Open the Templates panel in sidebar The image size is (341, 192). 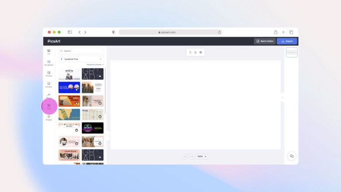coord(49,63)
